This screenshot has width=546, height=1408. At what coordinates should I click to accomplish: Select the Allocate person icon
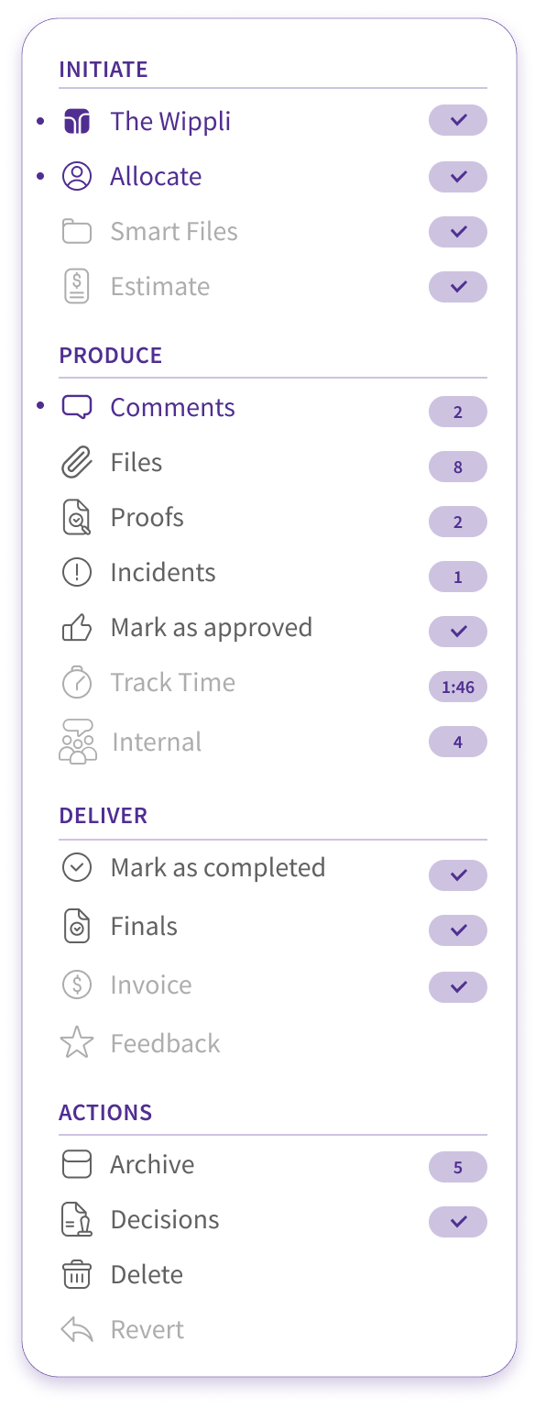tap(77, 176)
